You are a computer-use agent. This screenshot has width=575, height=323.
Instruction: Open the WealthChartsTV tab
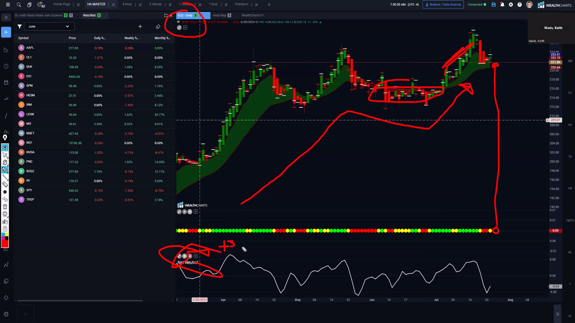[252, 15]
